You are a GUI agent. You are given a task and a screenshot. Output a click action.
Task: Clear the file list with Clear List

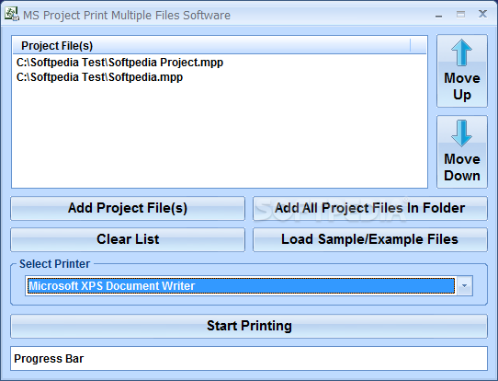point(128,239)
